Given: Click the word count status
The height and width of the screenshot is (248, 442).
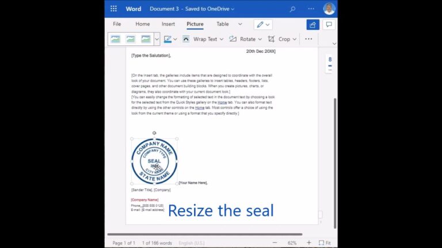Looking at the screenshot, I should (x=157, y=243).
